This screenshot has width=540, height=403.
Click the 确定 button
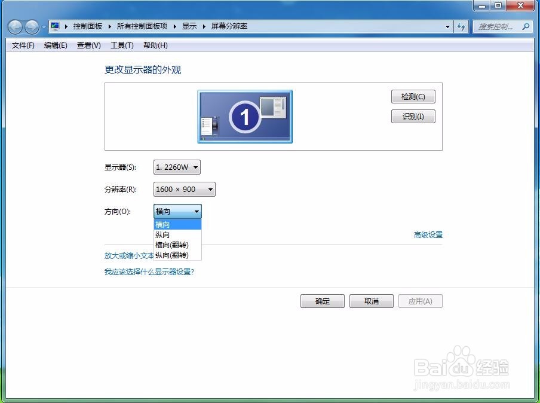pos(323,301)
